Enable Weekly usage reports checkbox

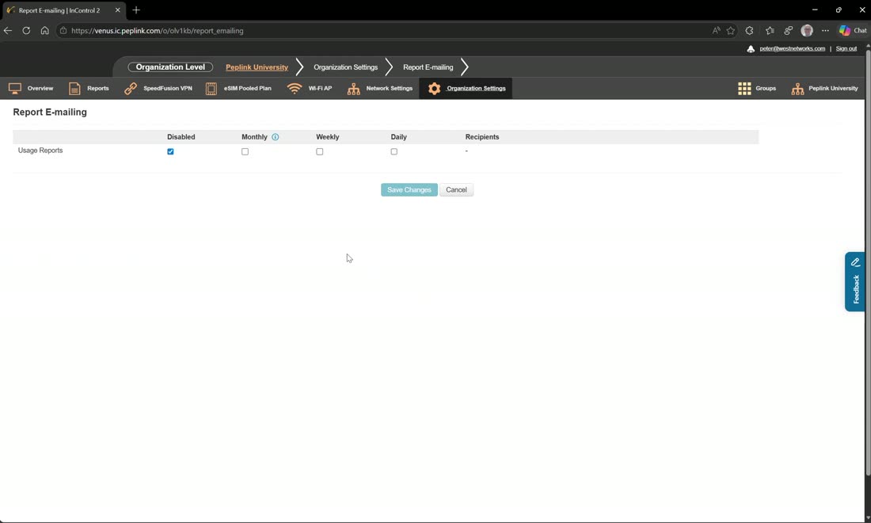coord(319,151)
